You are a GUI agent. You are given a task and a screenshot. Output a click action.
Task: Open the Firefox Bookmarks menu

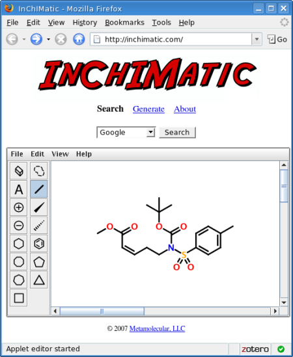tap(124, 23)
